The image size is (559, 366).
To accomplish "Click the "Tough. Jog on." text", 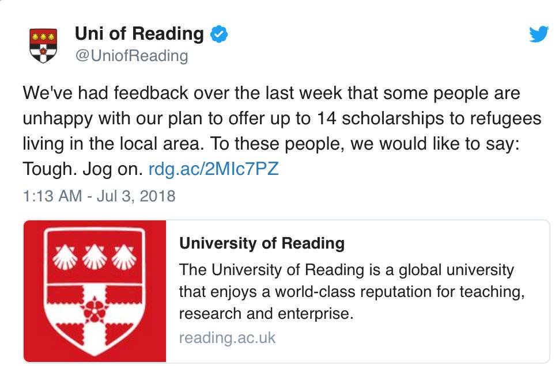I will coord(83,169).
